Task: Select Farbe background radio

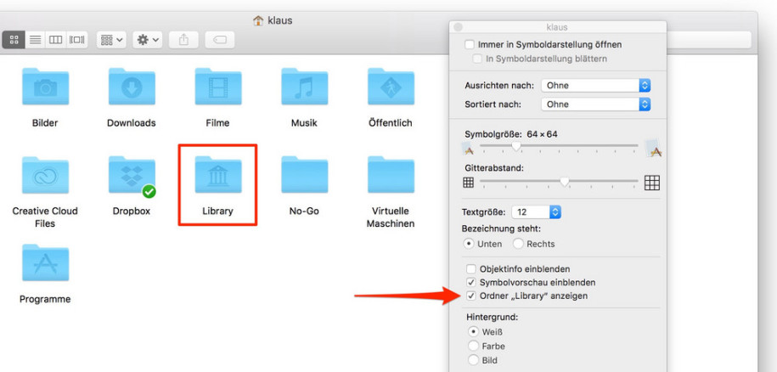Action: coord(473,346)
